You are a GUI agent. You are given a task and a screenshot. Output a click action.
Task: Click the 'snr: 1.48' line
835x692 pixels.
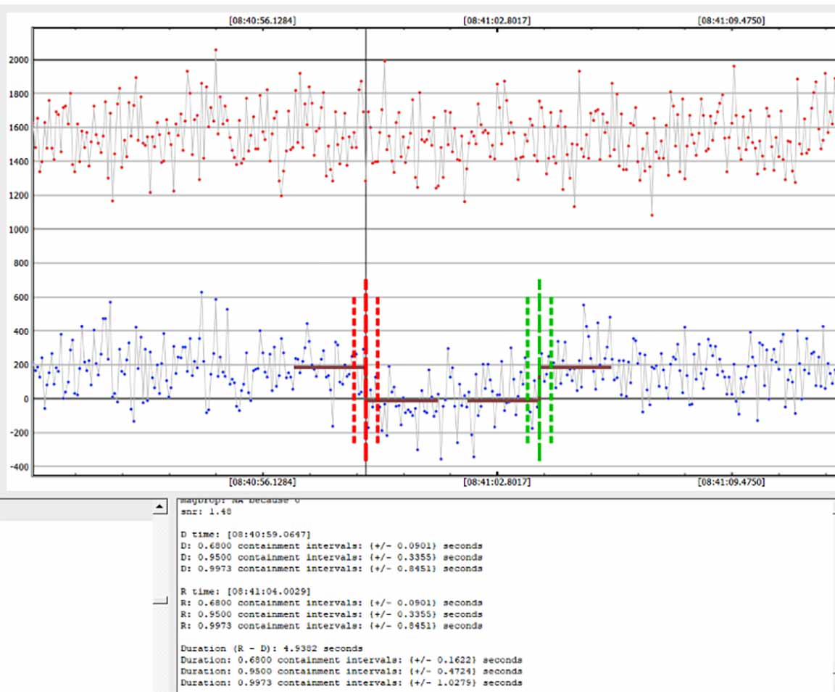click(206, 512)
